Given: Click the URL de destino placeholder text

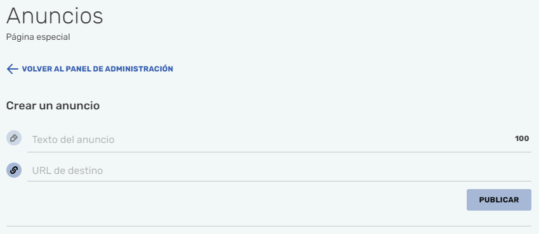Looking at the screenshot, I should point(67,170).
